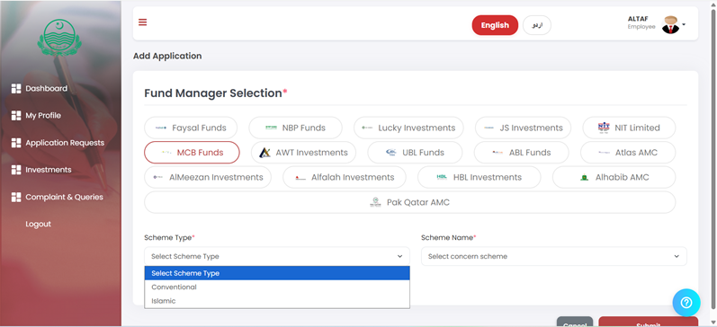Click the Alhabib AMC logo icon
This screenshot has height=327, width=717.
(585, 178)
